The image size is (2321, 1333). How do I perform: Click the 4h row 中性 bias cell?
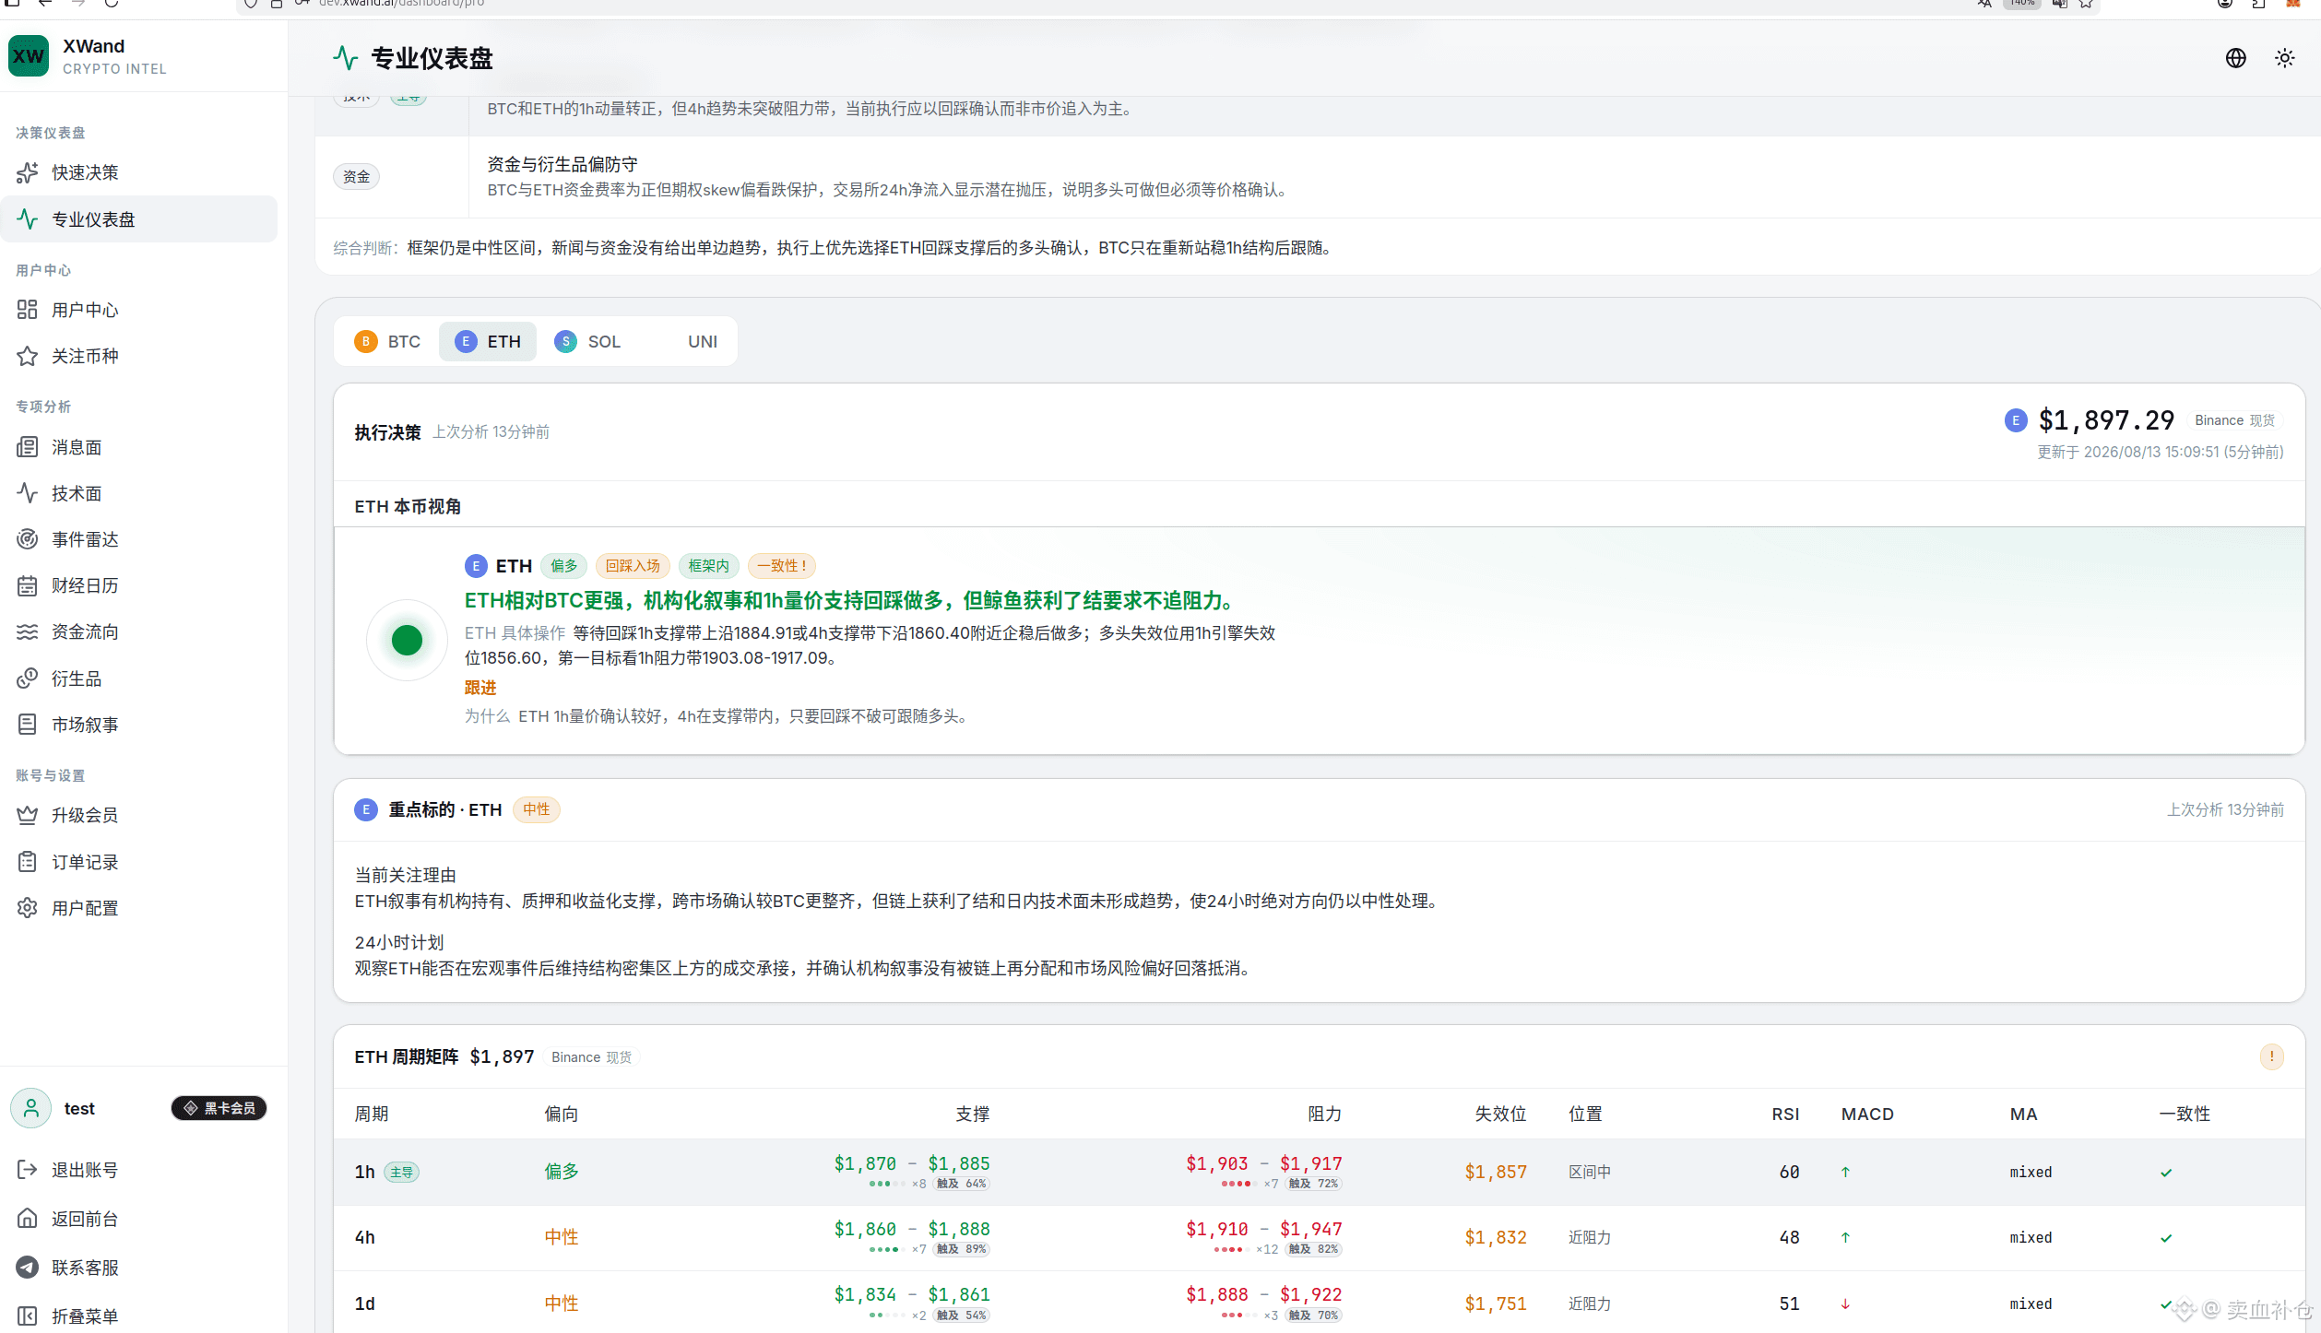[x=562, y=1237]
